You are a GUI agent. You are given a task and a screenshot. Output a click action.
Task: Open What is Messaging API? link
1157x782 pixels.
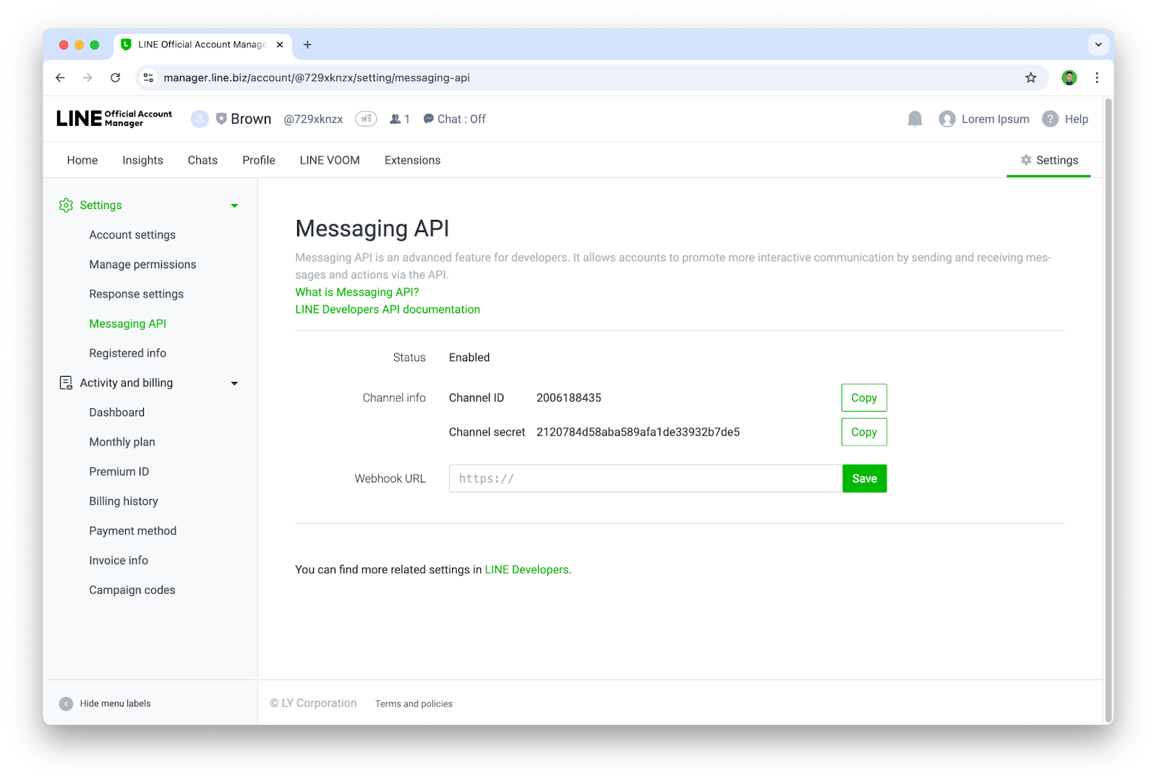point(357,292)
